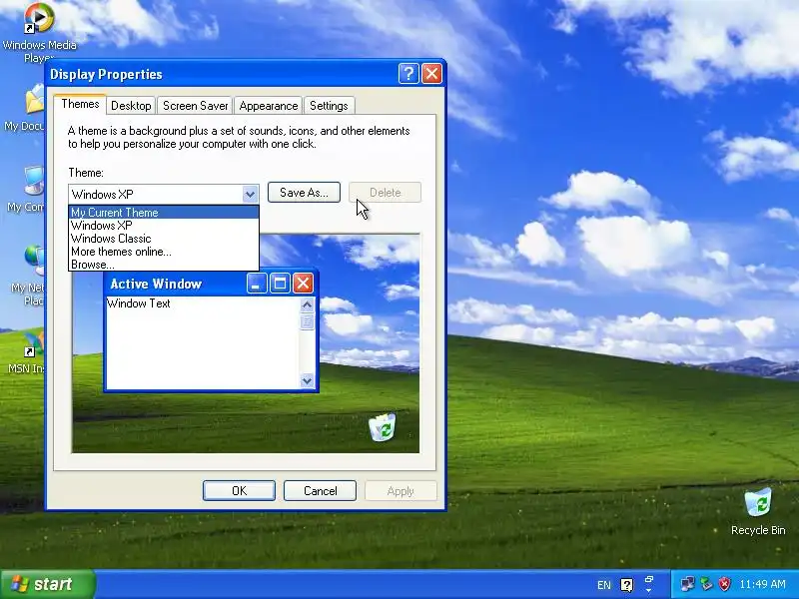Click the Safely Remove Hardware tray icon
799x599 pixels.
[x=706, y=584]
